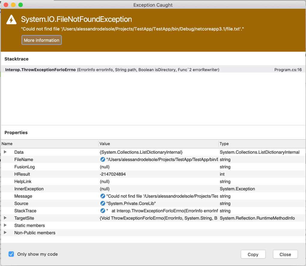306x266 pixels.
Task: Expand the Static members section
Action: click(5, 225)
